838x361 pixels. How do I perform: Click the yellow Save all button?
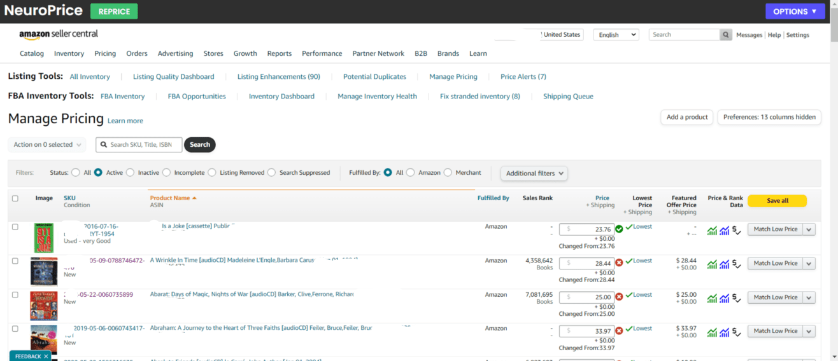tap(777, 201)
